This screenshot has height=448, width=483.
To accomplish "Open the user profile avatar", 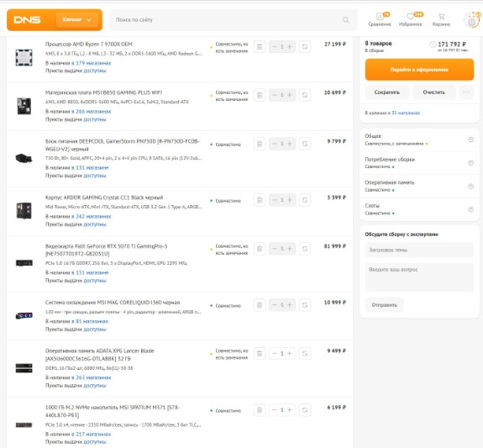I will [471, 20].
